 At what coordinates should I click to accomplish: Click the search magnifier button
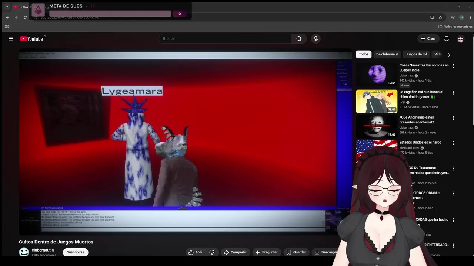(x=299, y=39)
